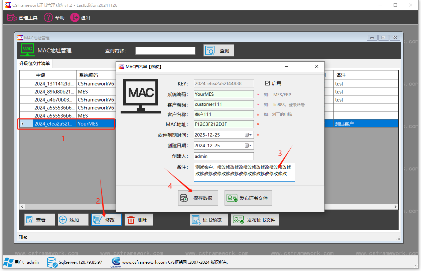Screen dimensions: 421x271
Task: Click the 删除 button with trash icon
Action: [x=139, y=220]
